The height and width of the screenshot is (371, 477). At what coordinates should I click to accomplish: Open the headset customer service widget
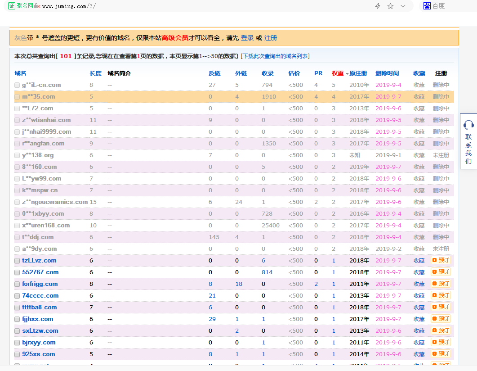click(468, 141)
